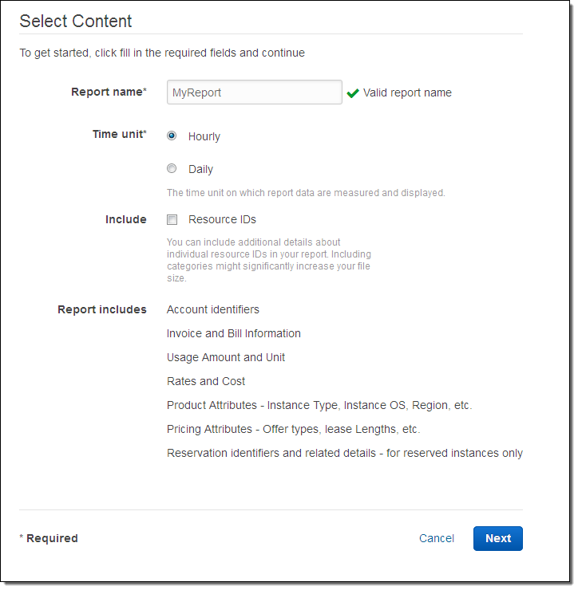Click the time unit description text
Viewport: 578px width, 590px height.
[306, 193]
